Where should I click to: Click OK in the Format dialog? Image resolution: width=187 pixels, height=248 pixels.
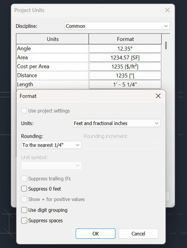96,234
